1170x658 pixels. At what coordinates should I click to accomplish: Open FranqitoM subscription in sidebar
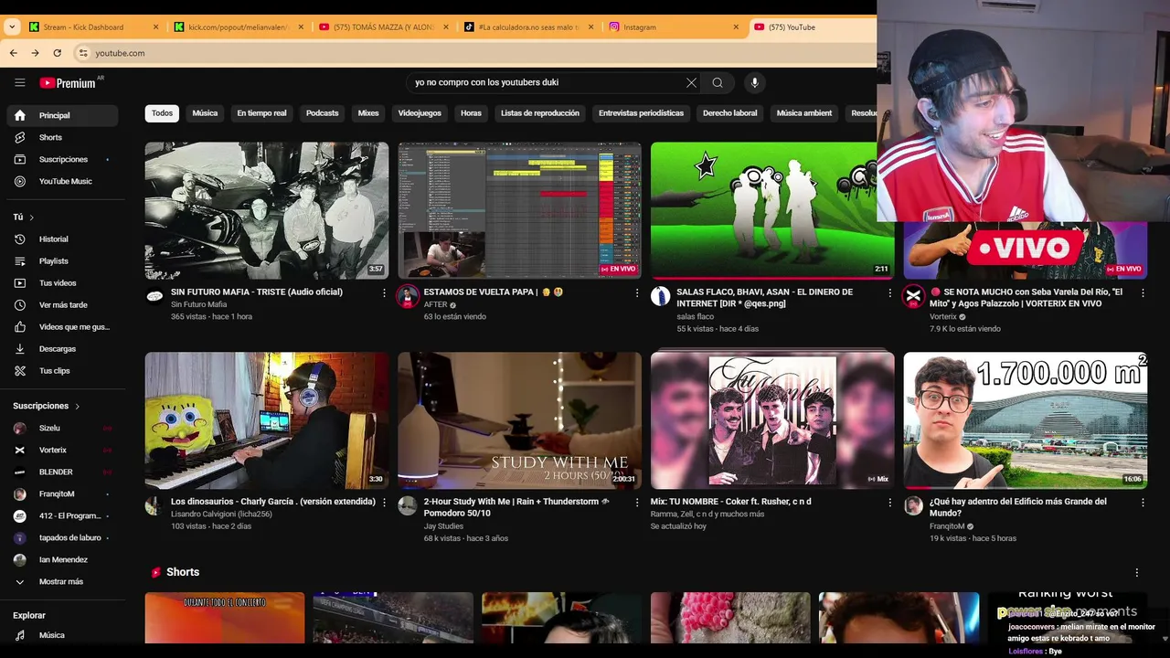[x=62, y=493]
